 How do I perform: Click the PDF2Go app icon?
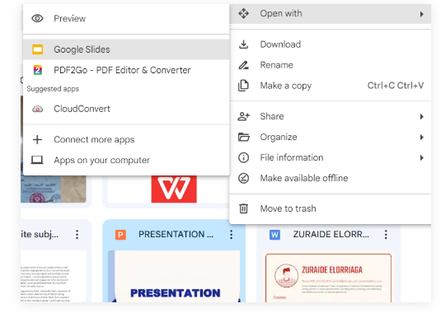click(x=37, y=70)
